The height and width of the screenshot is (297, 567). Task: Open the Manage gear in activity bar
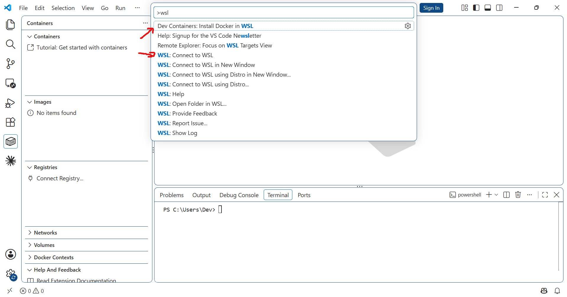coord(11,274)
